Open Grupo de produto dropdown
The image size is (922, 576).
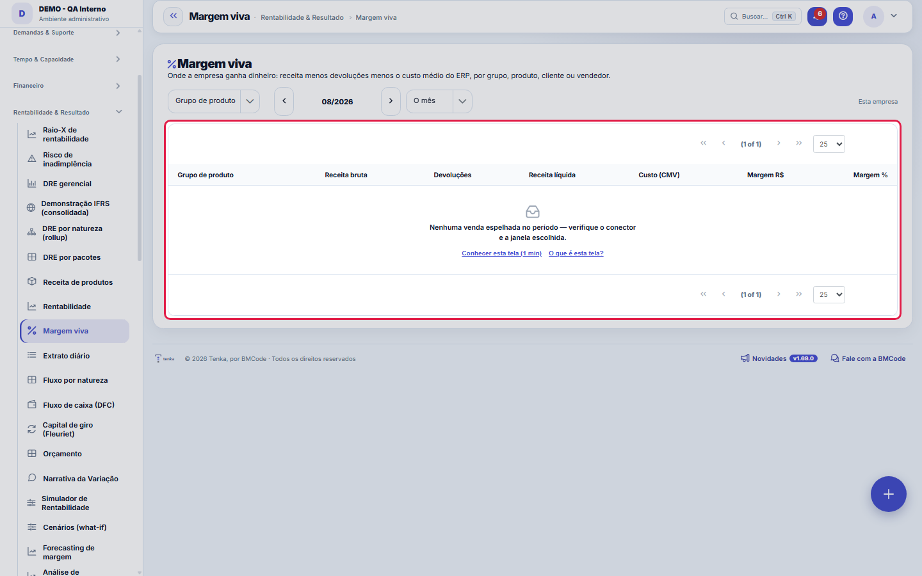pos(214,101)
